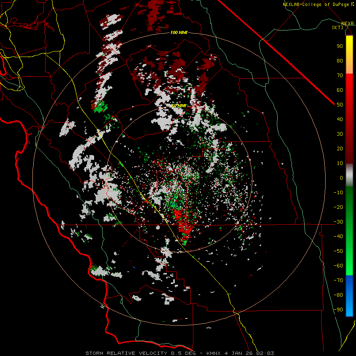
Task: Select the -40 knot scale label
Action: [x=338, y=237]
